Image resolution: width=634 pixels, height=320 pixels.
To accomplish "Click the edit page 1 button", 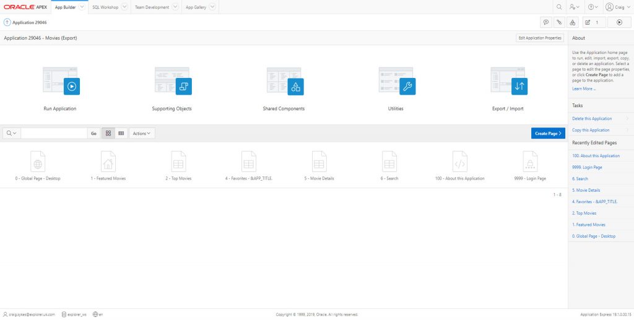I will (x=594, y=22).
